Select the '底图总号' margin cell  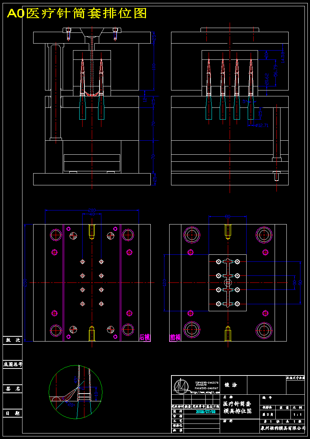[13, 364]
